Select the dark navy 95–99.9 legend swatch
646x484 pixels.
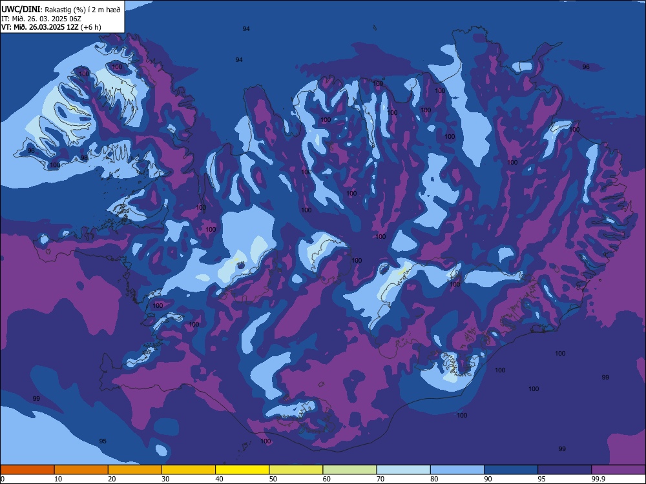(565, 470)
